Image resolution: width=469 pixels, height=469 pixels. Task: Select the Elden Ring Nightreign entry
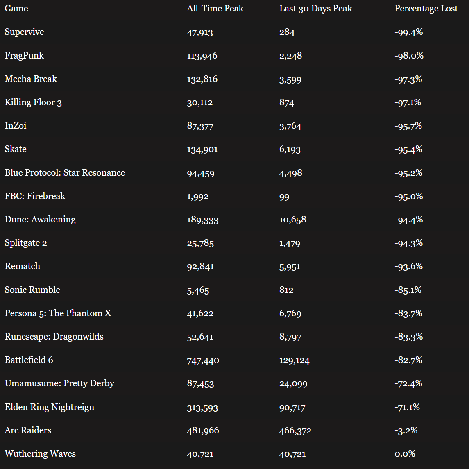coord(50,407)
